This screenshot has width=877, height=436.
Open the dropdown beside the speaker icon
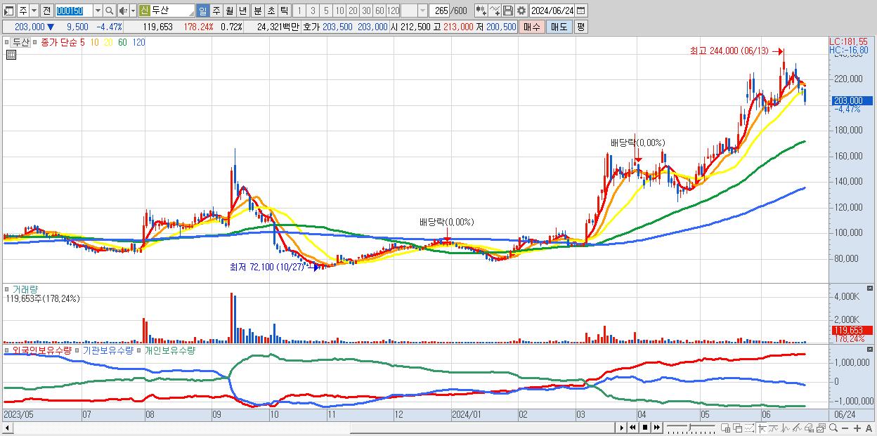133,11
